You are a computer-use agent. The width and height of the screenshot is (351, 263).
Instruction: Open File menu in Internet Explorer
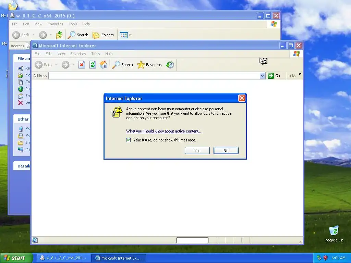(x=37, y=54)
